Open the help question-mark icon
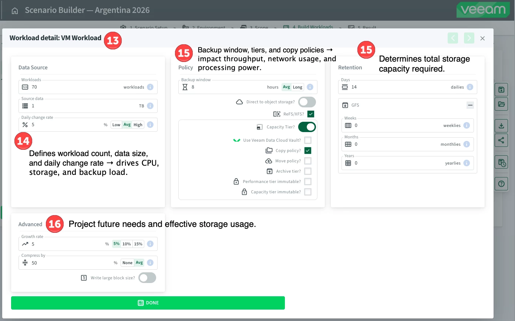The height and width of the screenshot is (321, 515). 501,184
